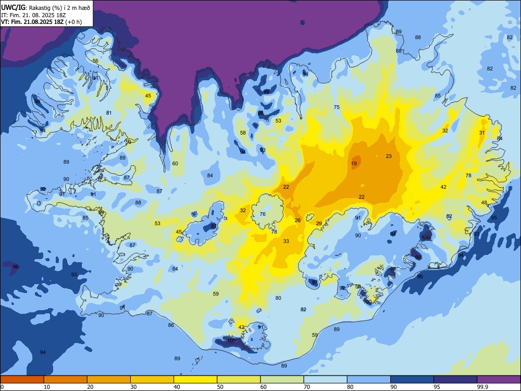
Task: Click the '20' tick label on the legend
Action: click(90, 387)
